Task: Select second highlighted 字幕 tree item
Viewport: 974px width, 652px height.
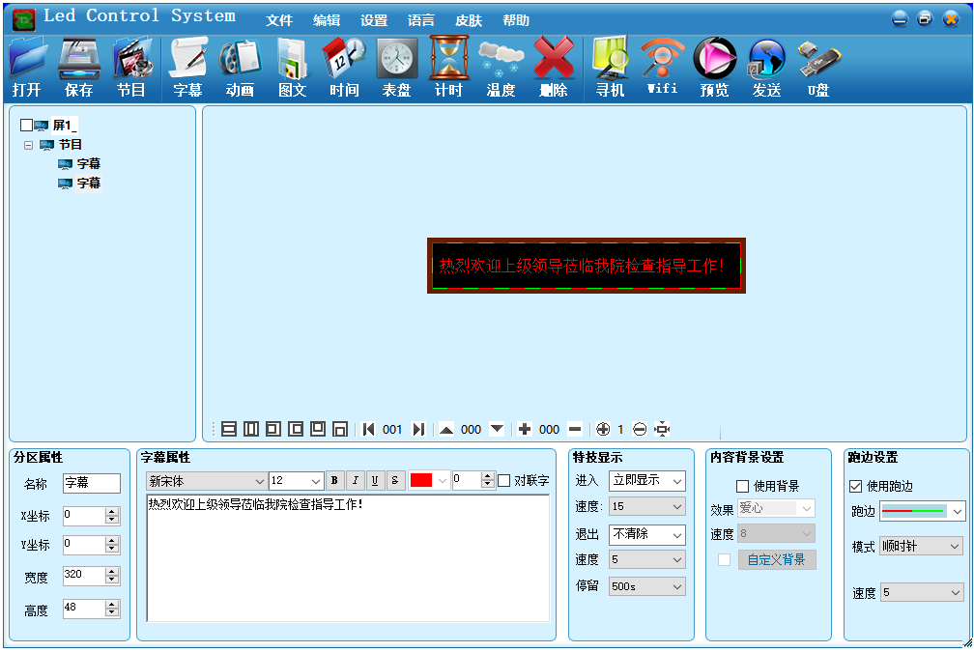Action: [x=88, y=184]
